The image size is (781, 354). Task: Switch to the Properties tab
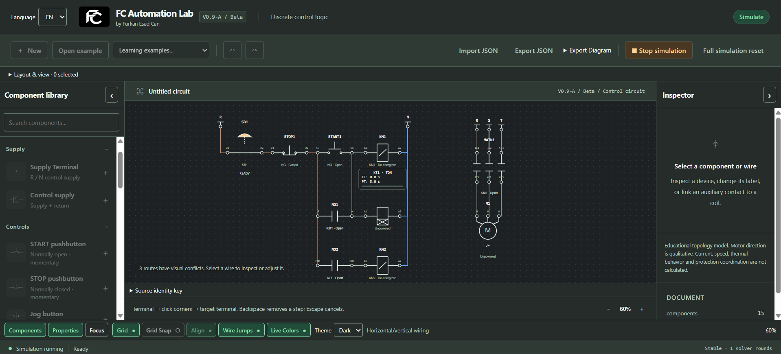(66, 330)
